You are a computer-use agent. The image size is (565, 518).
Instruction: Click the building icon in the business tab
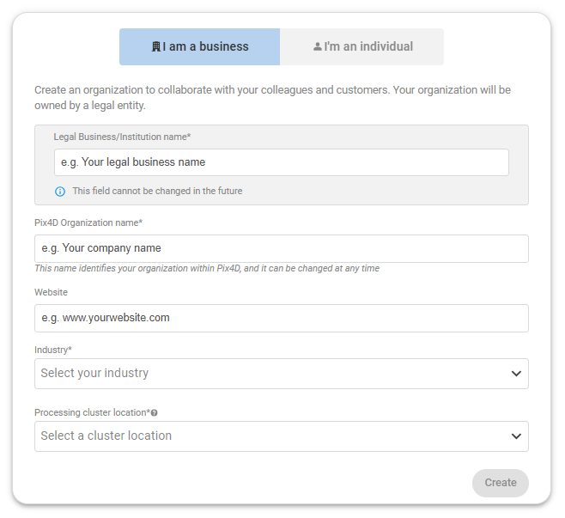(155, 47)
